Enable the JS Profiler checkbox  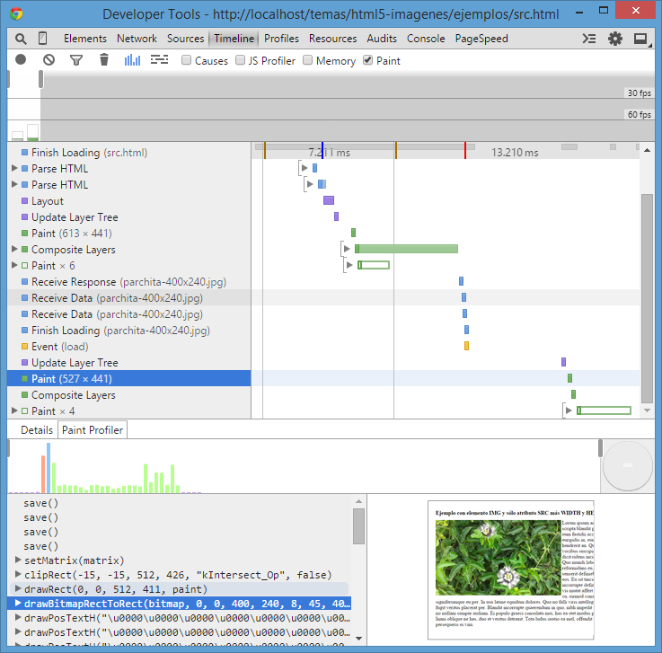[241, 61]
